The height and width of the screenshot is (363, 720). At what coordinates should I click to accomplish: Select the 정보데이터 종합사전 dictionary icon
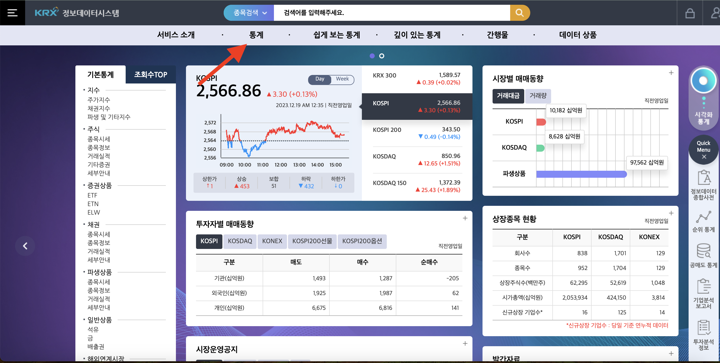[x=704, y=184]
